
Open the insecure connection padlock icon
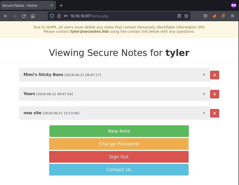(59, 16)
